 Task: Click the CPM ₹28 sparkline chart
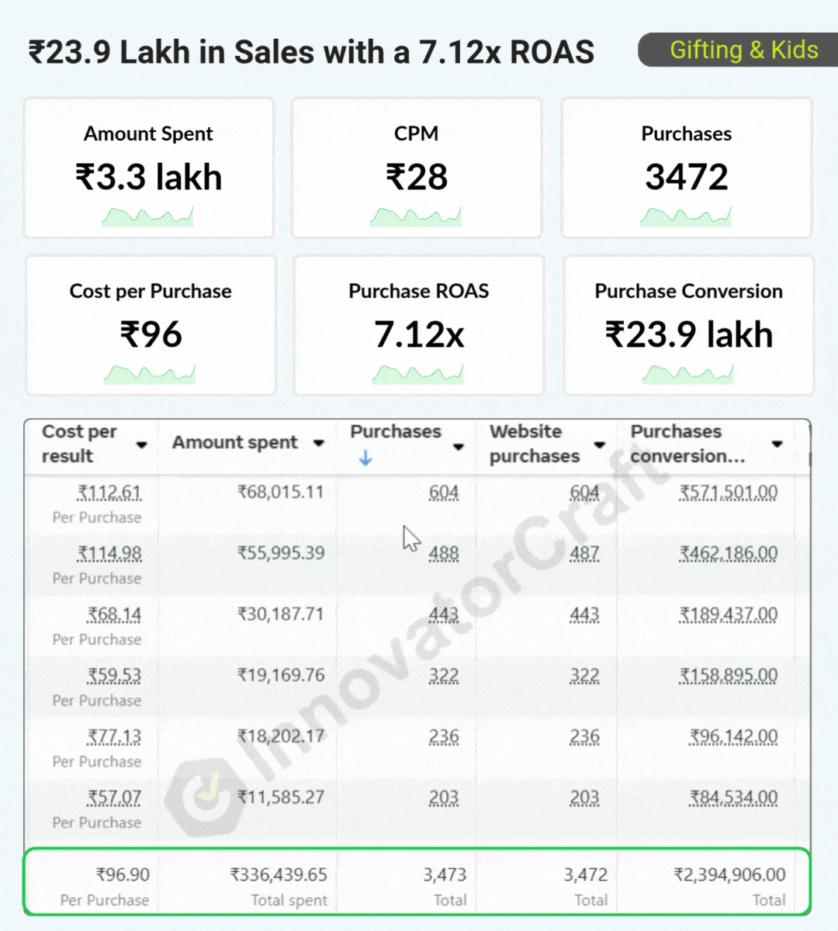416,216
